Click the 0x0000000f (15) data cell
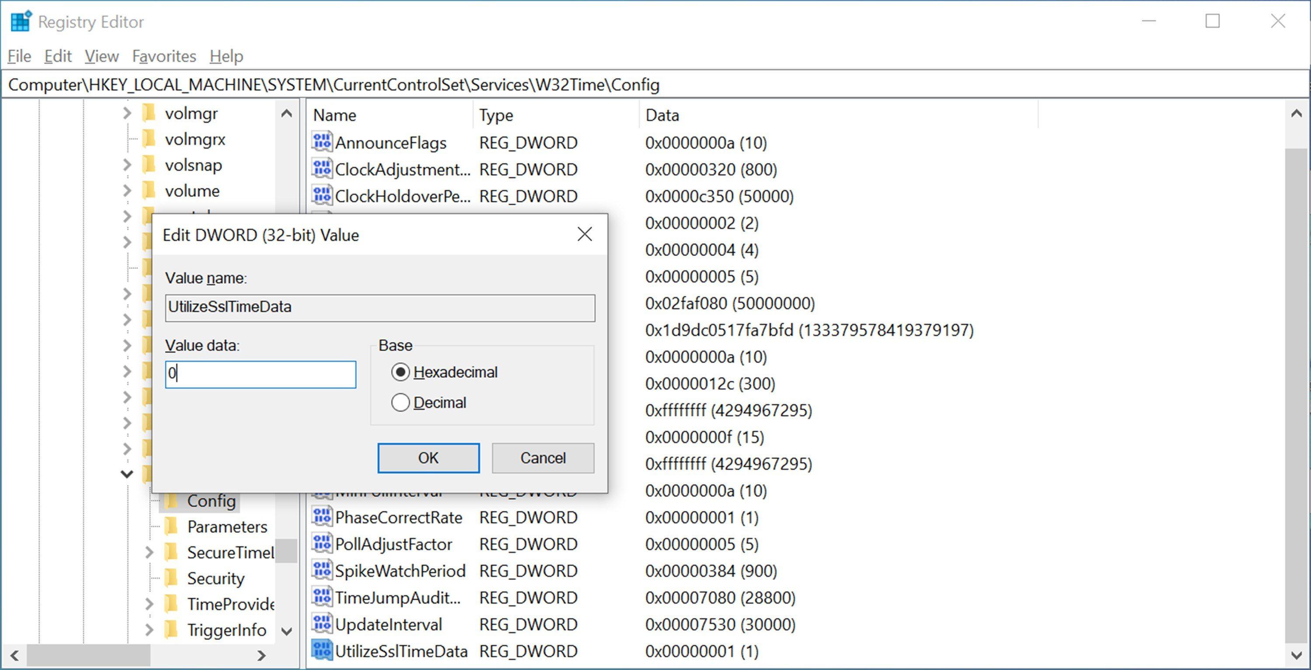The height and width of the screenshot is (670, 1311). click(x=704, y=437)
